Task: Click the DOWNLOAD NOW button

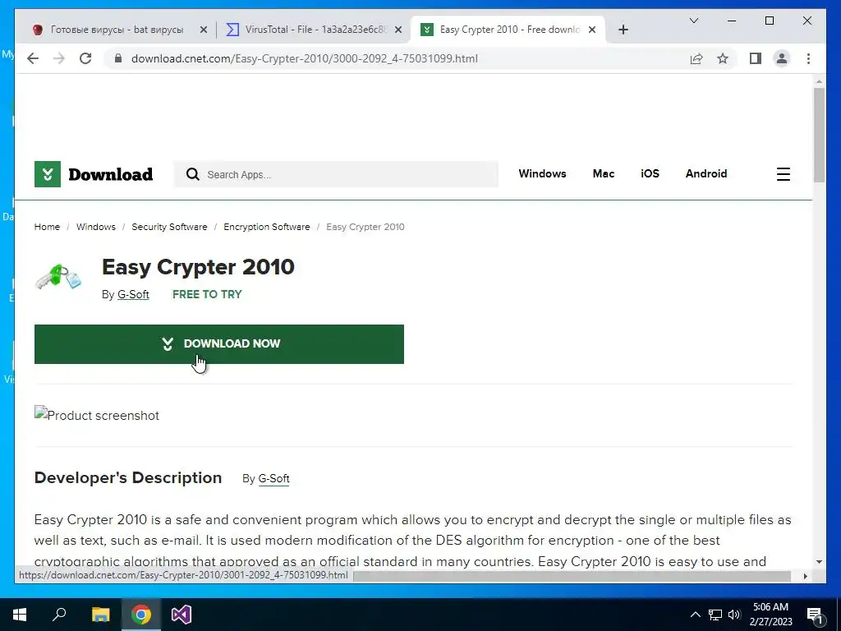Action: point(218,344)
